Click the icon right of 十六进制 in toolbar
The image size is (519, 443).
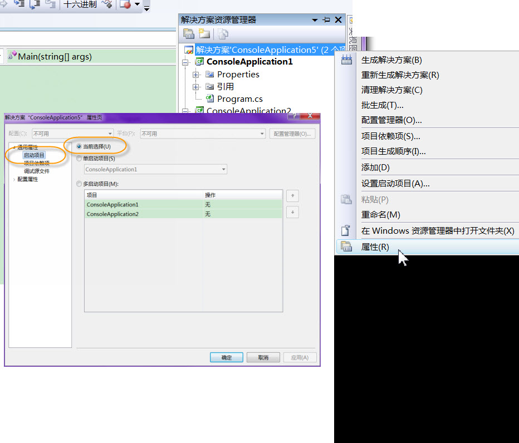pyautogui.click(x=107, y=4)
